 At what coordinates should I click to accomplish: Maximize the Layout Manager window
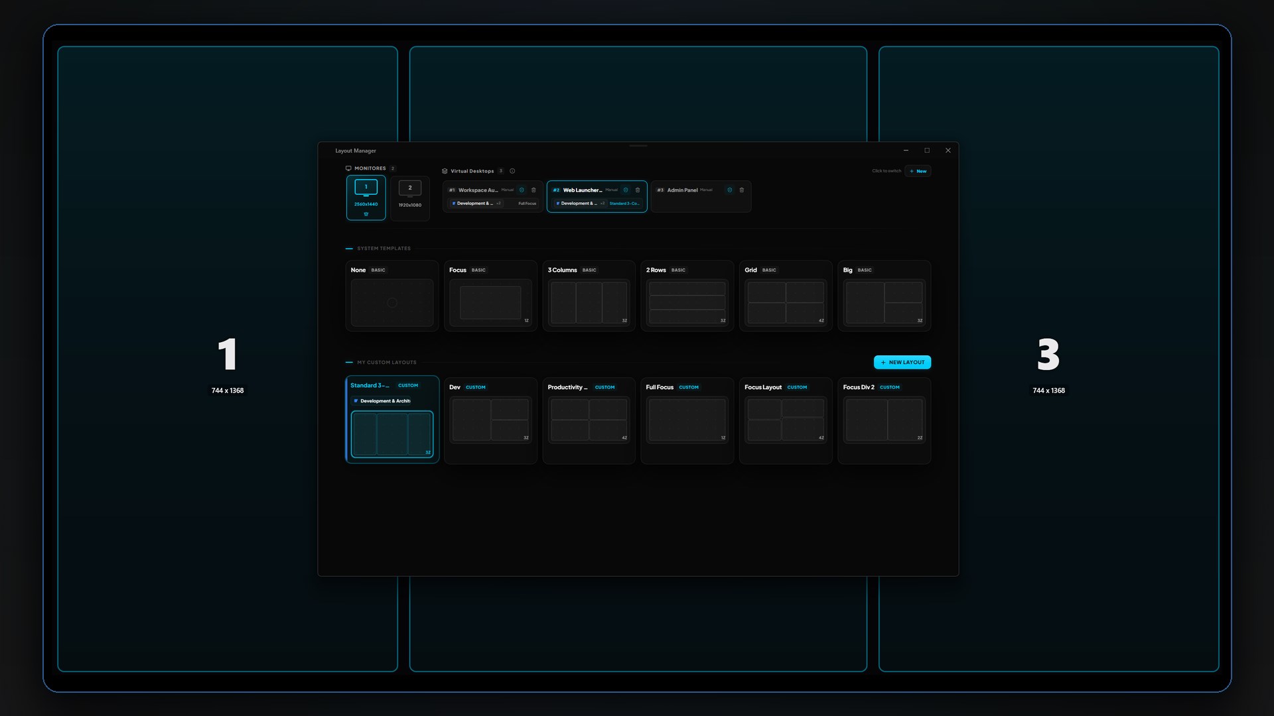(927, 150)
